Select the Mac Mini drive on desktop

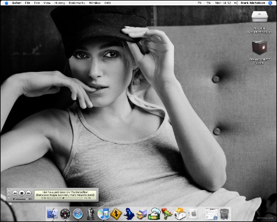259,17
